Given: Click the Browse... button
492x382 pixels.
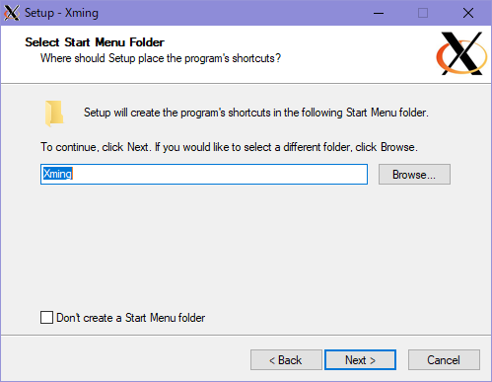Looking at the screenshot, I should 414,175.
